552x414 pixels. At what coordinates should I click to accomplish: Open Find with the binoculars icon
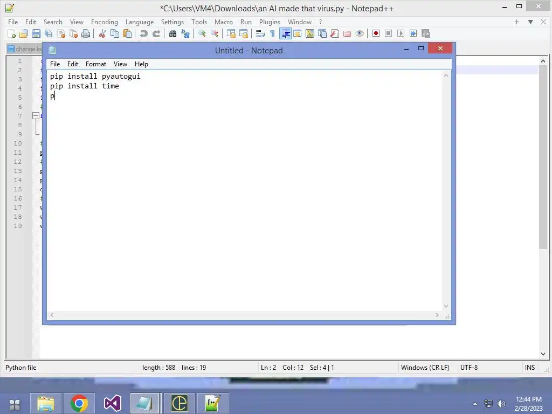(172, 33)
